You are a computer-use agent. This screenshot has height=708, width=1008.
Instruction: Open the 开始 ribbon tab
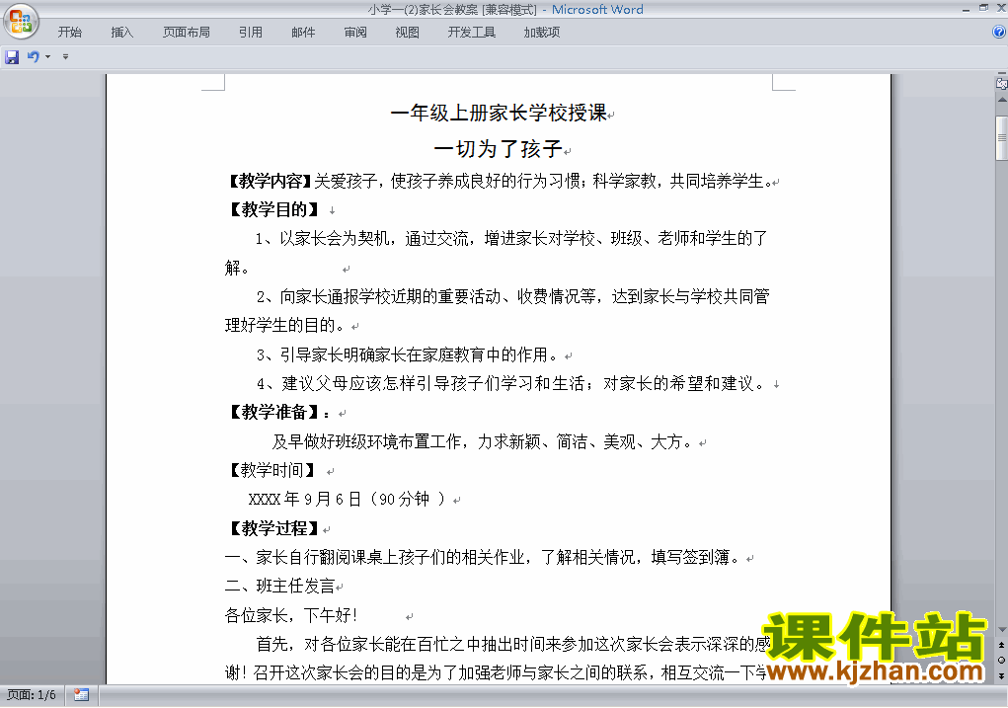(69, 33)
